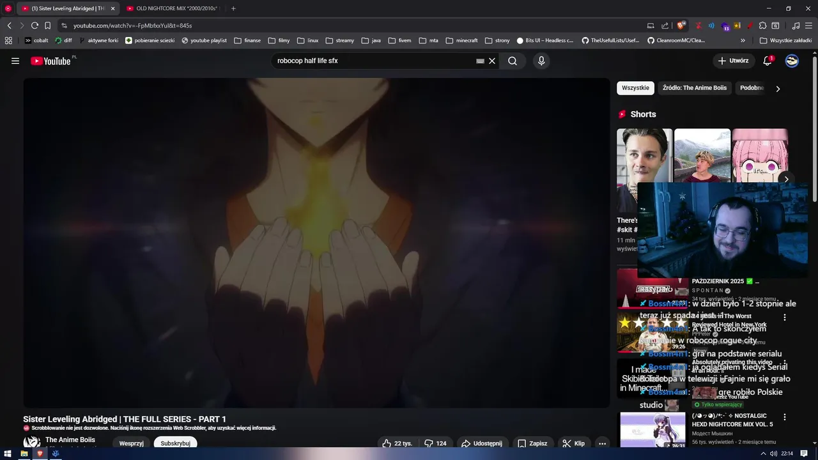
Task: Open media control music note icon
Action: click(x=796, y=26)
